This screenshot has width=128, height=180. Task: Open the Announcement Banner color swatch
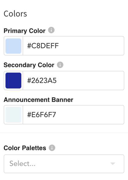click(13, 115)
